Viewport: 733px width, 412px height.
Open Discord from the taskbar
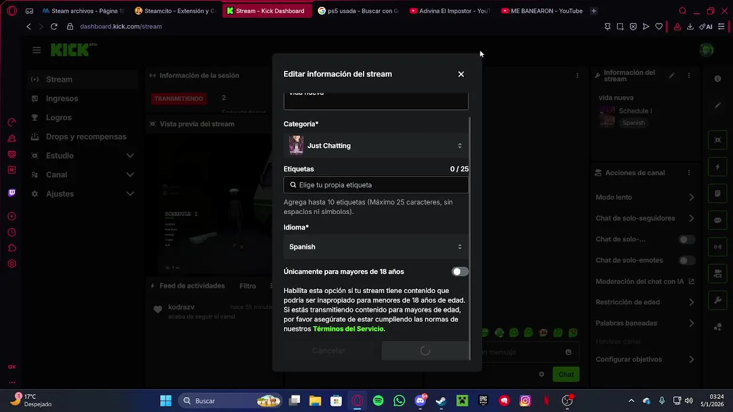pos(420,401)
